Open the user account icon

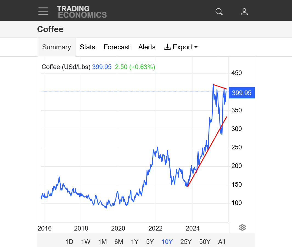244,12
